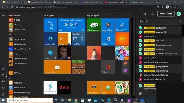The height and width of the screenshot is (103, 184).
Task: Open the Mahjong tile
Action: 122,88
